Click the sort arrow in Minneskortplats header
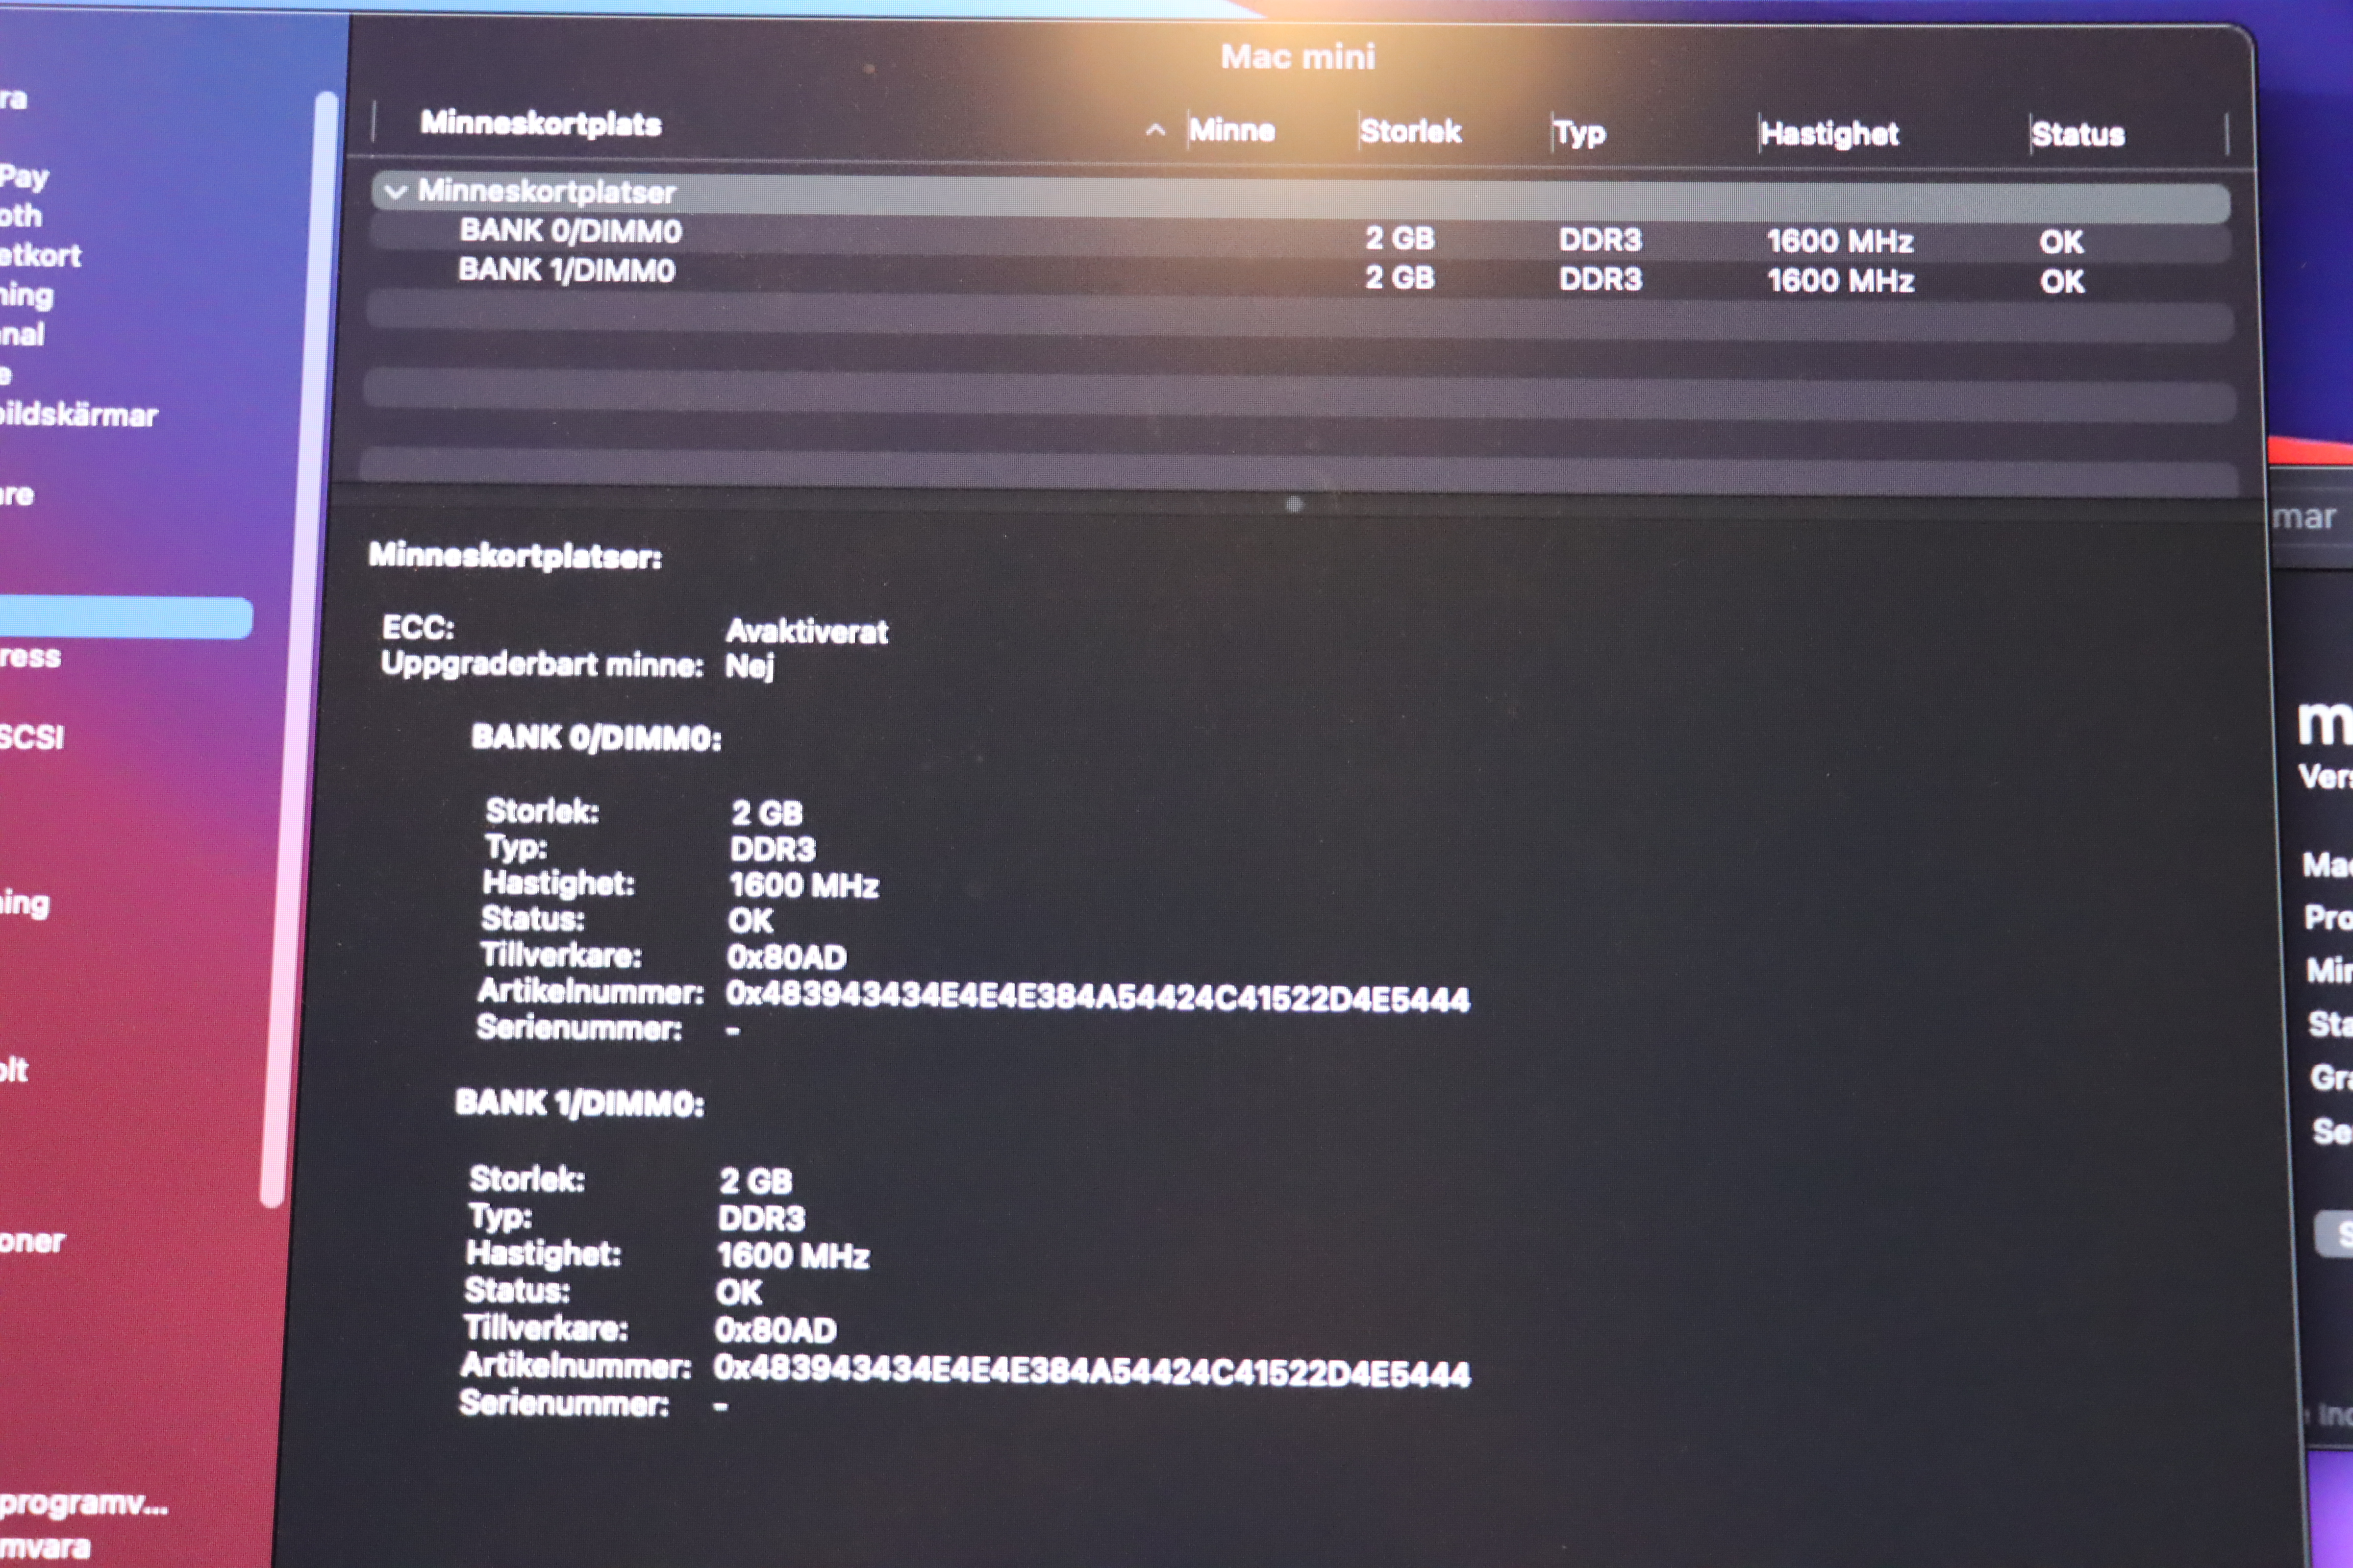This screenshot has height=1568, width=2353. pos(1155,130)
